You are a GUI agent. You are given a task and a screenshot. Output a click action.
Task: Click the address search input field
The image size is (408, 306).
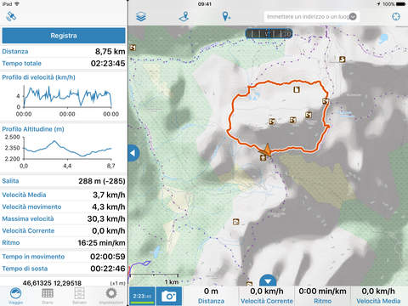(308, 16)
